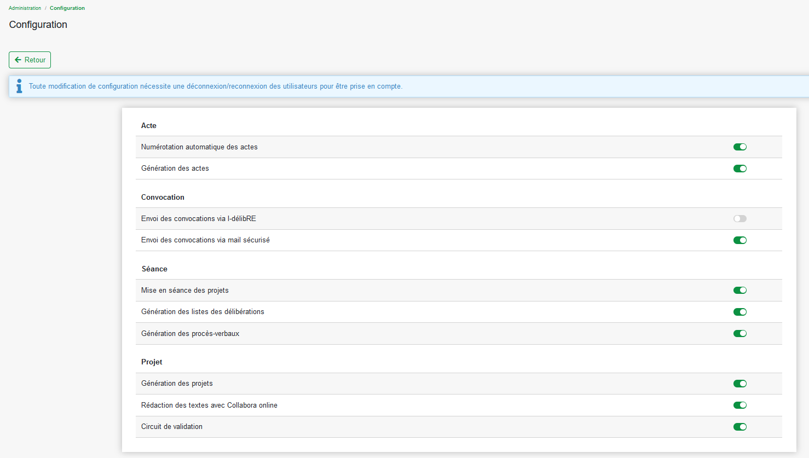
Task: Toggle Génération des projets switch
Action: [x=739, y=384]
